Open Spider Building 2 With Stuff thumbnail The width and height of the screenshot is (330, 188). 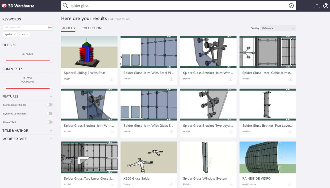89,52
